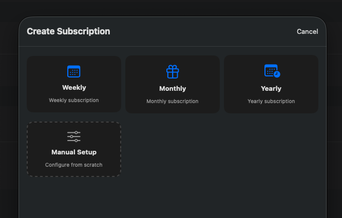
Task: Click the 'Weekly subscription' description text
Action: click(74, 101)
